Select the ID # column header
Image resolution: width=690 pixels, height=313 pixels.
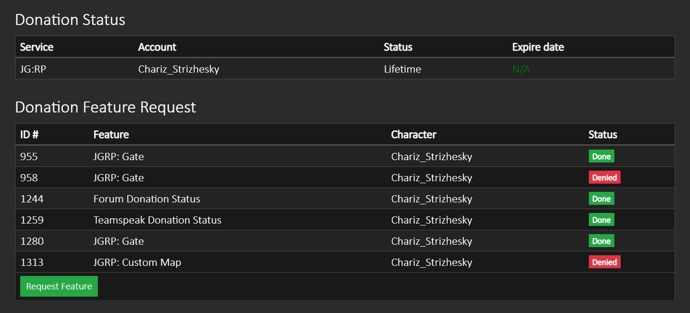point(32,134)
